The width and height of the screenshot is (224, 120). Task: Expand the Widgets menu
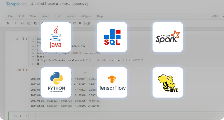pos(86,16)
